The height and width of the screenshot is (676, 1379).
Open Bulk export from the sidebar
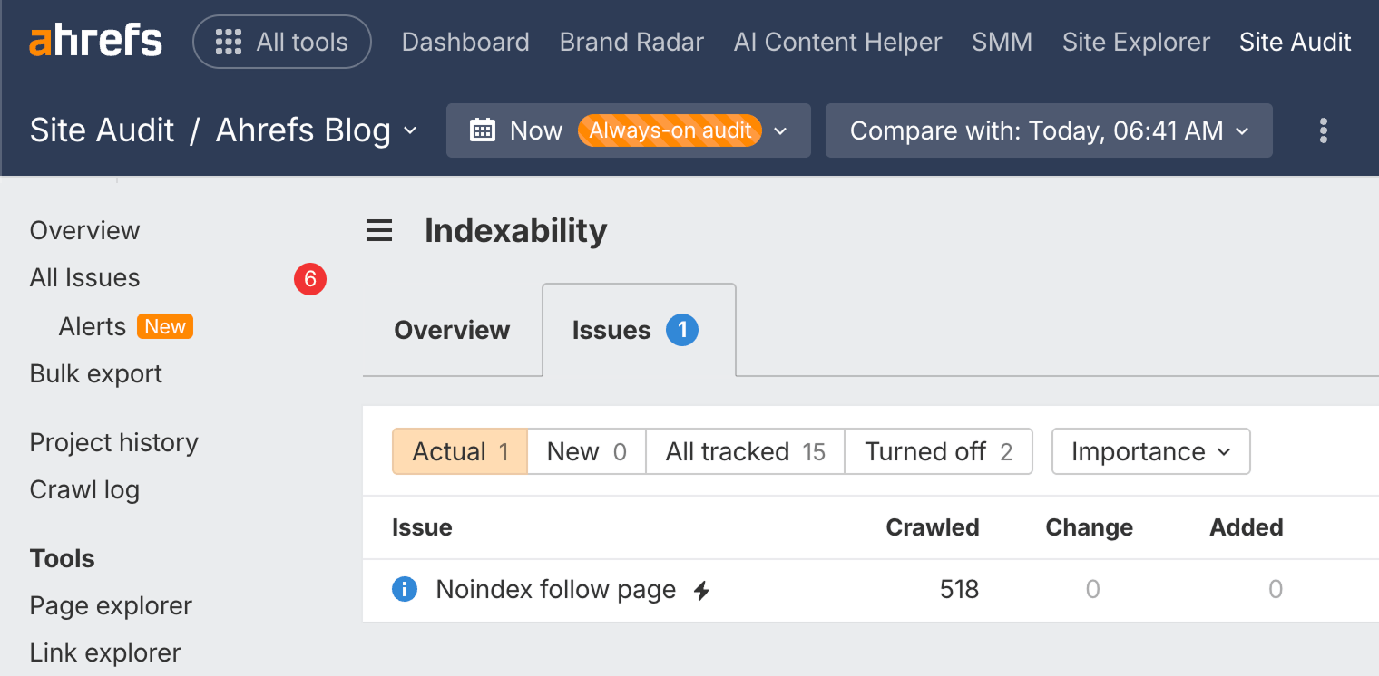[95, 372]
